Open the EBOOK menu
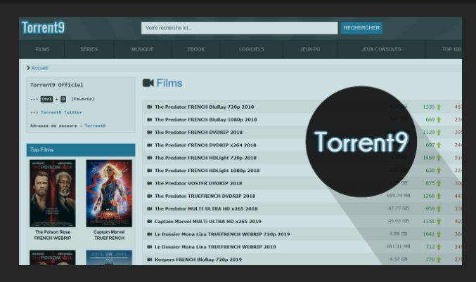 coord(195,49)
